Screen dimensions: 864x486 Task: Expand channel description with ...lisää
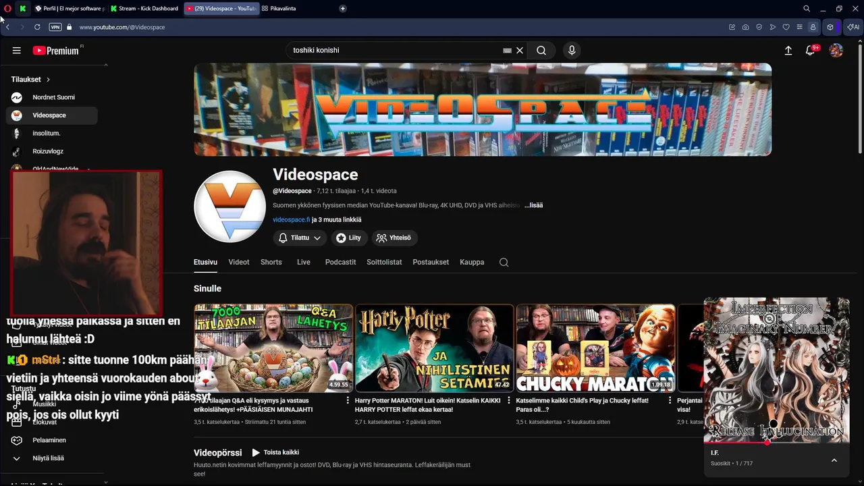click(533, 205)
